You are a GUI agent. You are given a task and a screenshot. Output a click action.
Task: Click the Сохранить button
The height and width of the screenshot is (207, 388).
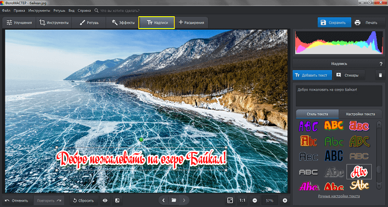[334, 23]
